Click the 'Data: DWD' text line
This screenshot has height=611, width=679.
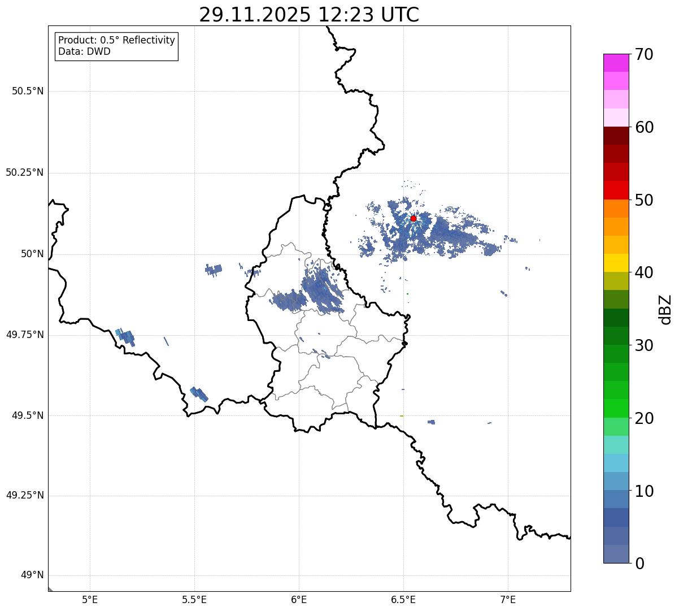[x=84, y=51]
